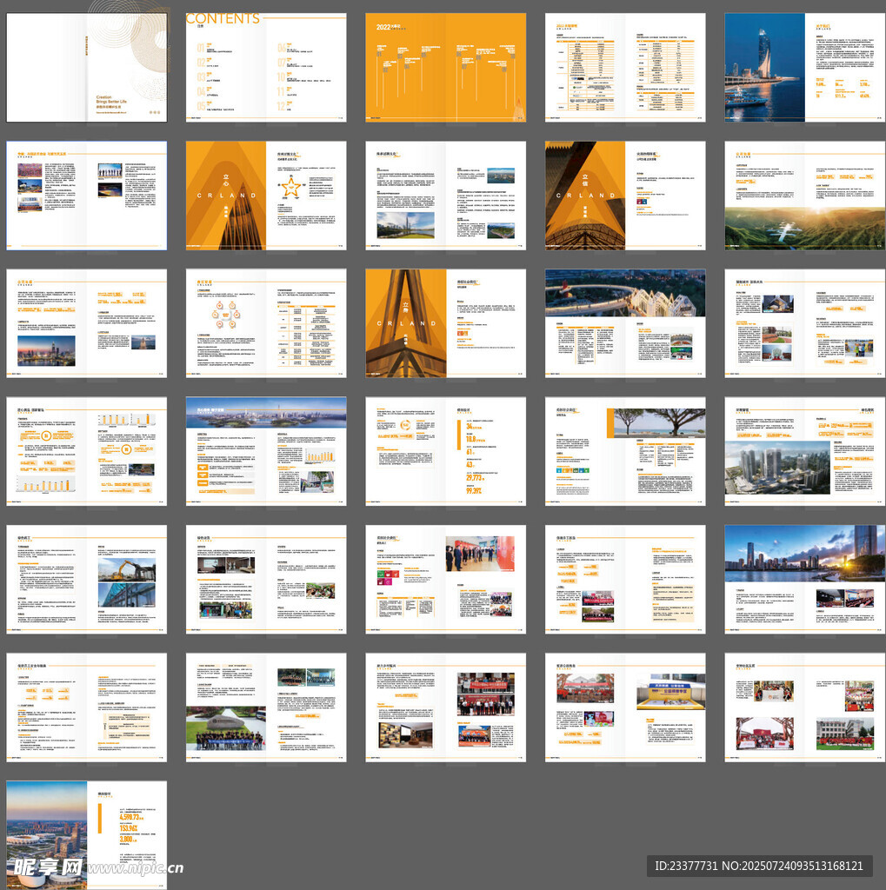Open the orange 2022 timeline spread
The width and height of the screenshot is (886, 890).
[445, 68]
